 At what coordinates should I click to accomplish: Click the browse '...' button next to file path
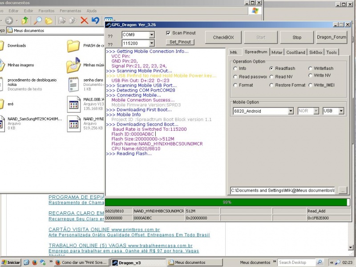343,191
